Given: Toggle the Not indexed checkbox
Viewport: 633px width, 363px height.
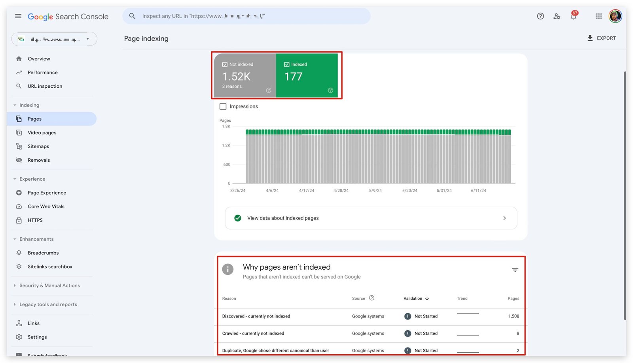Looking at the screenshot, I should pyautogui.click(x=225, y=64).
